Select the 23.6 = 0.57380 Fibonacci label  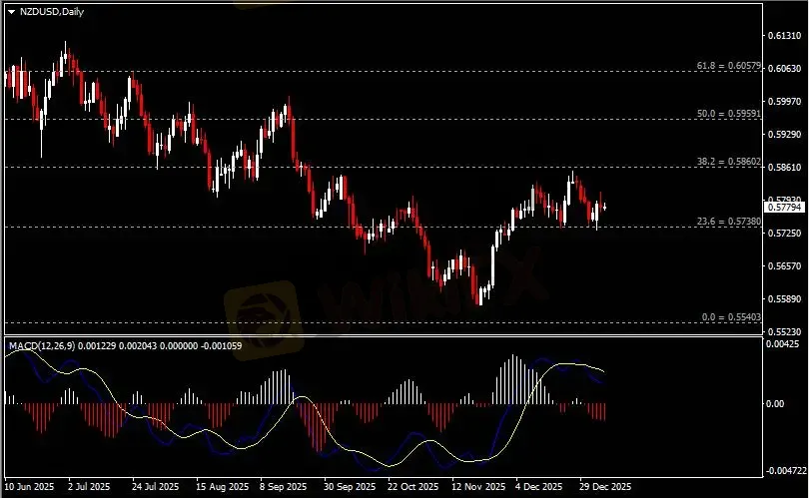pyautogui.click(x=728, y=222)
